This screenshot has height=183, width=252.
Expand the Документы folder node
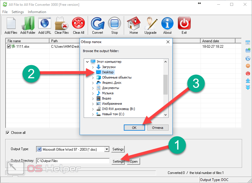click(93, 88)
